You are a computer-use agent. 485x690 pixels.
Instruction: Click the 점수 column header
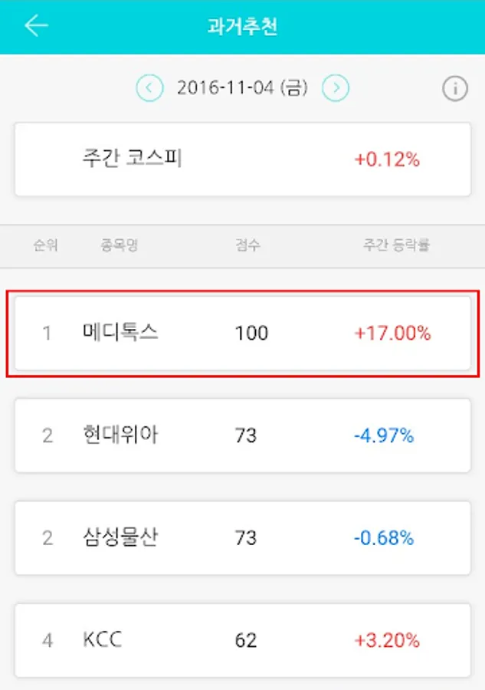click(x=247, y=246)
